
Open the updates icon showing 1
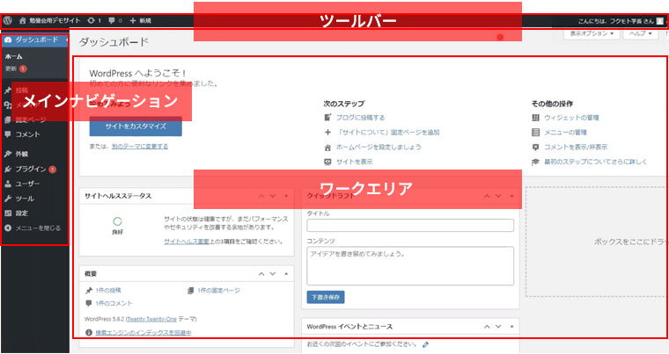(94, 20)
